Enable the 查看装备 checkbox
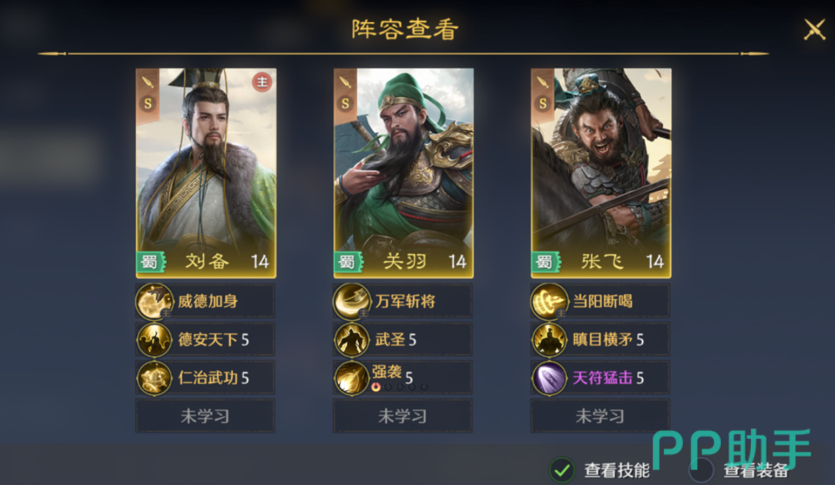The width and height of the screenshot is (835, 485). pyautogui.click(x=701, y=469)
